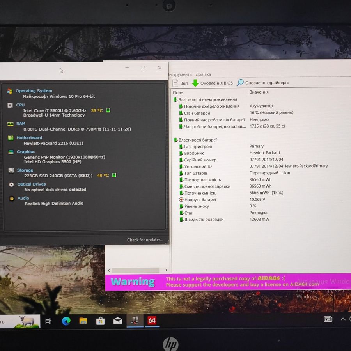Image resolution: width=351 pixels, height=351 pixels.
Task: Click Оновлення BIOS toolbar button
Action: pyautogui.click(x=213, y=83)
